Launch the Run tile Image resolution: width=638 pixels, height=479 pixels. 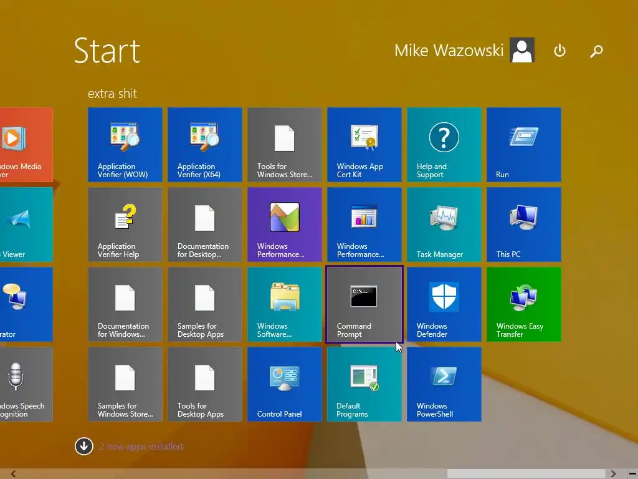pyautogui.click(x=523, y=145)
